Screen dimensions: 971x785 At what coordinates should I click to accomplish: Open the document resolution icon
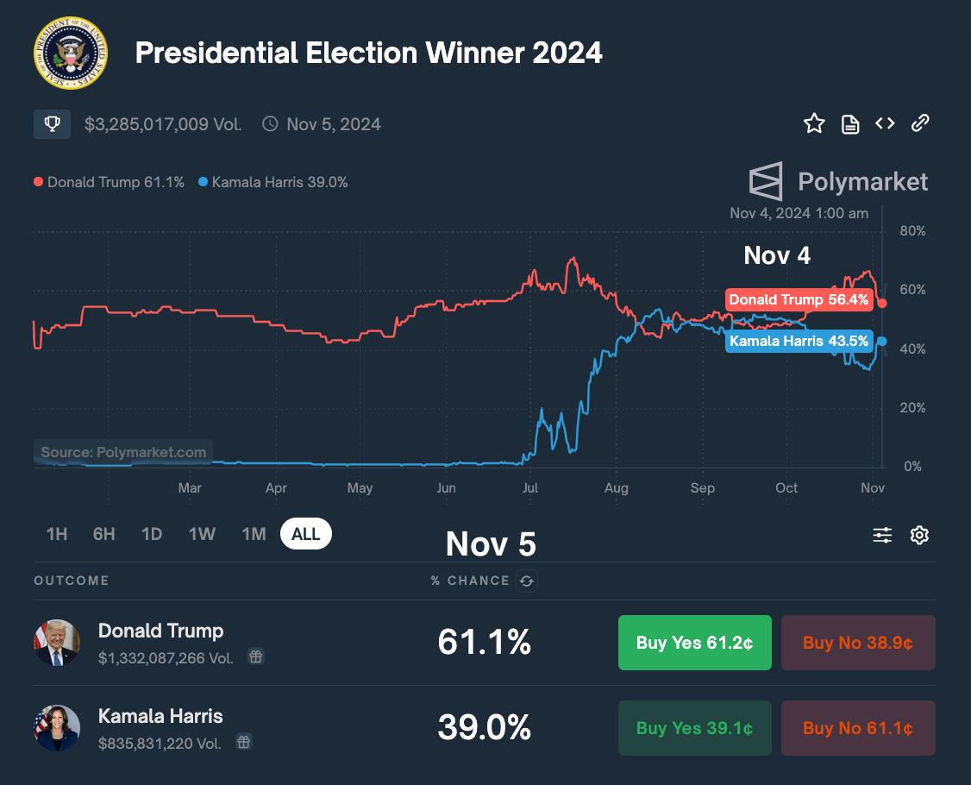point(850,124)
